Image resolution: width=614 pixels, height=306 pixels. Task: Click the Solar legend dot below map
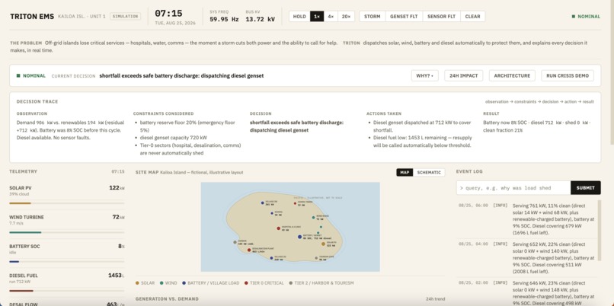[137, 283]
